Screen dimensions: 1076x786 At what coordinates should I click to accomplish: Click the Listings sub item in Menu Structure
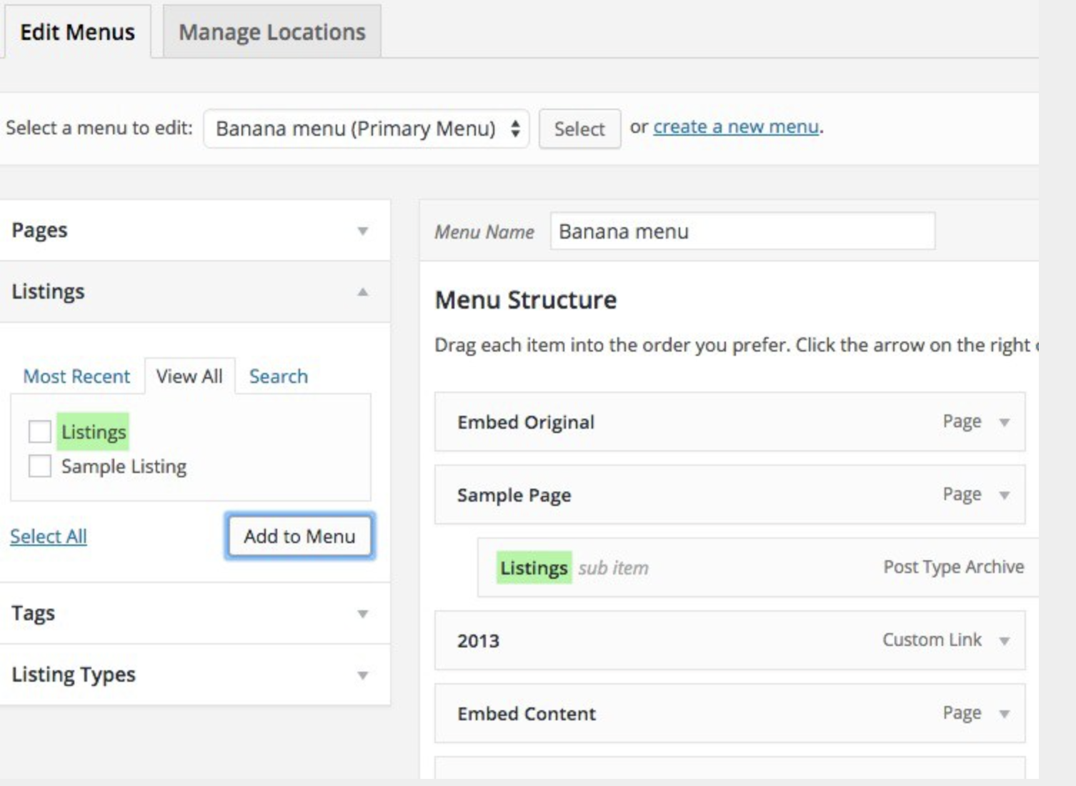(757, 567)
